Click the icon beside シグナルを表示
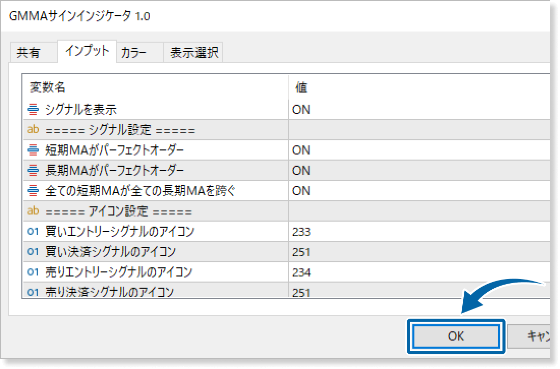The height and width of the screenshot is (369, 560). (33, 109)
